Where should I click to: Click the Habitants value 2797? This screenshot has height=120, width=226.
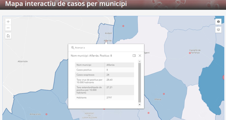click(x=109, y=97)
